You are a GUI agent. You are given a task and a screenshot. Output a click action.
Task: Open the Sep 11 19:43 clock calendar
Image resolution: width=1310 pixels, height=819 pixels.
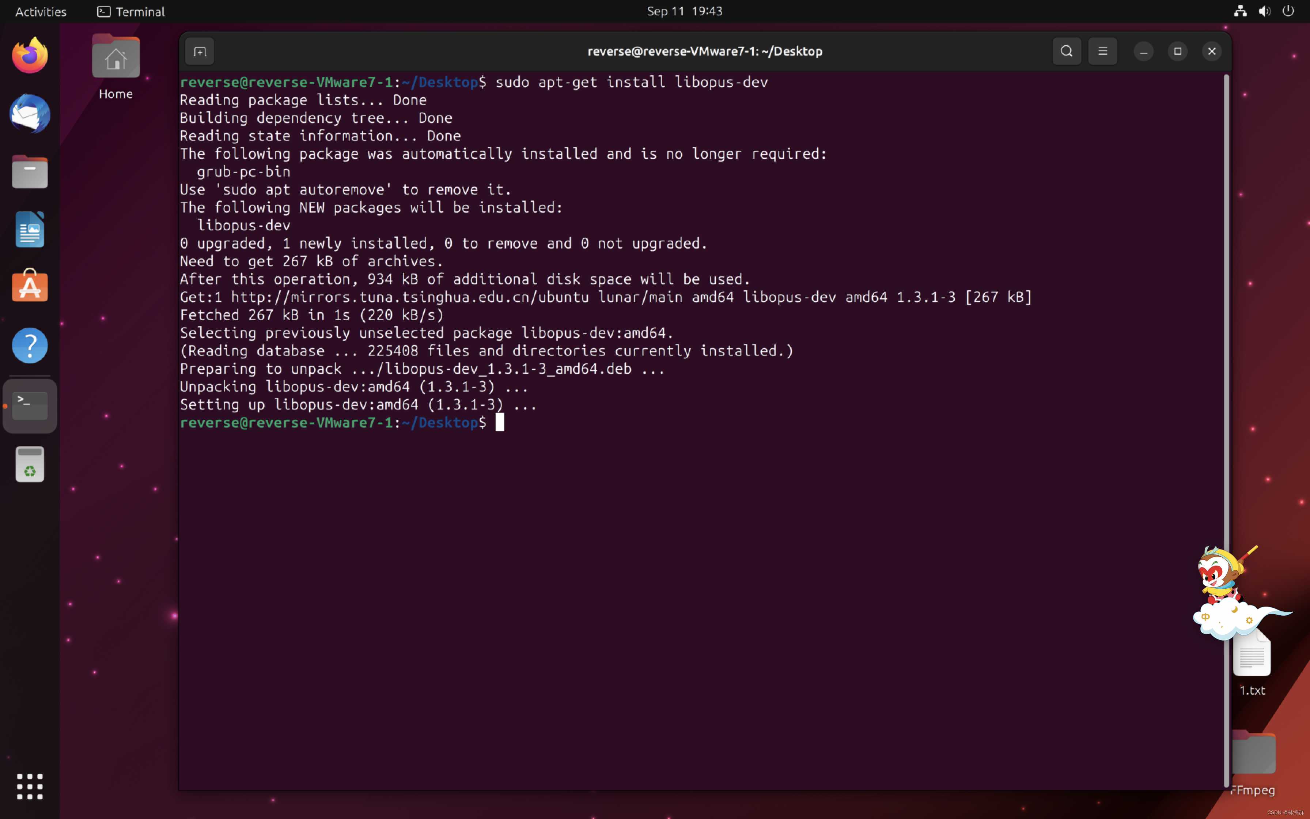[x=685, y=11]
